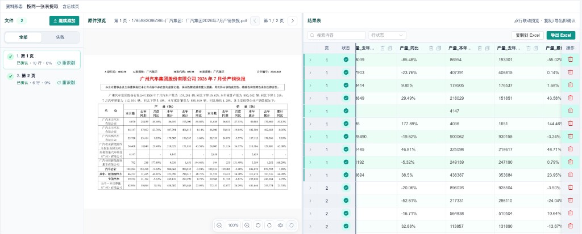Expand the row with 38.5%
Image resolution: width=582 pixels, height=234 pixels.
click(310, 175)
